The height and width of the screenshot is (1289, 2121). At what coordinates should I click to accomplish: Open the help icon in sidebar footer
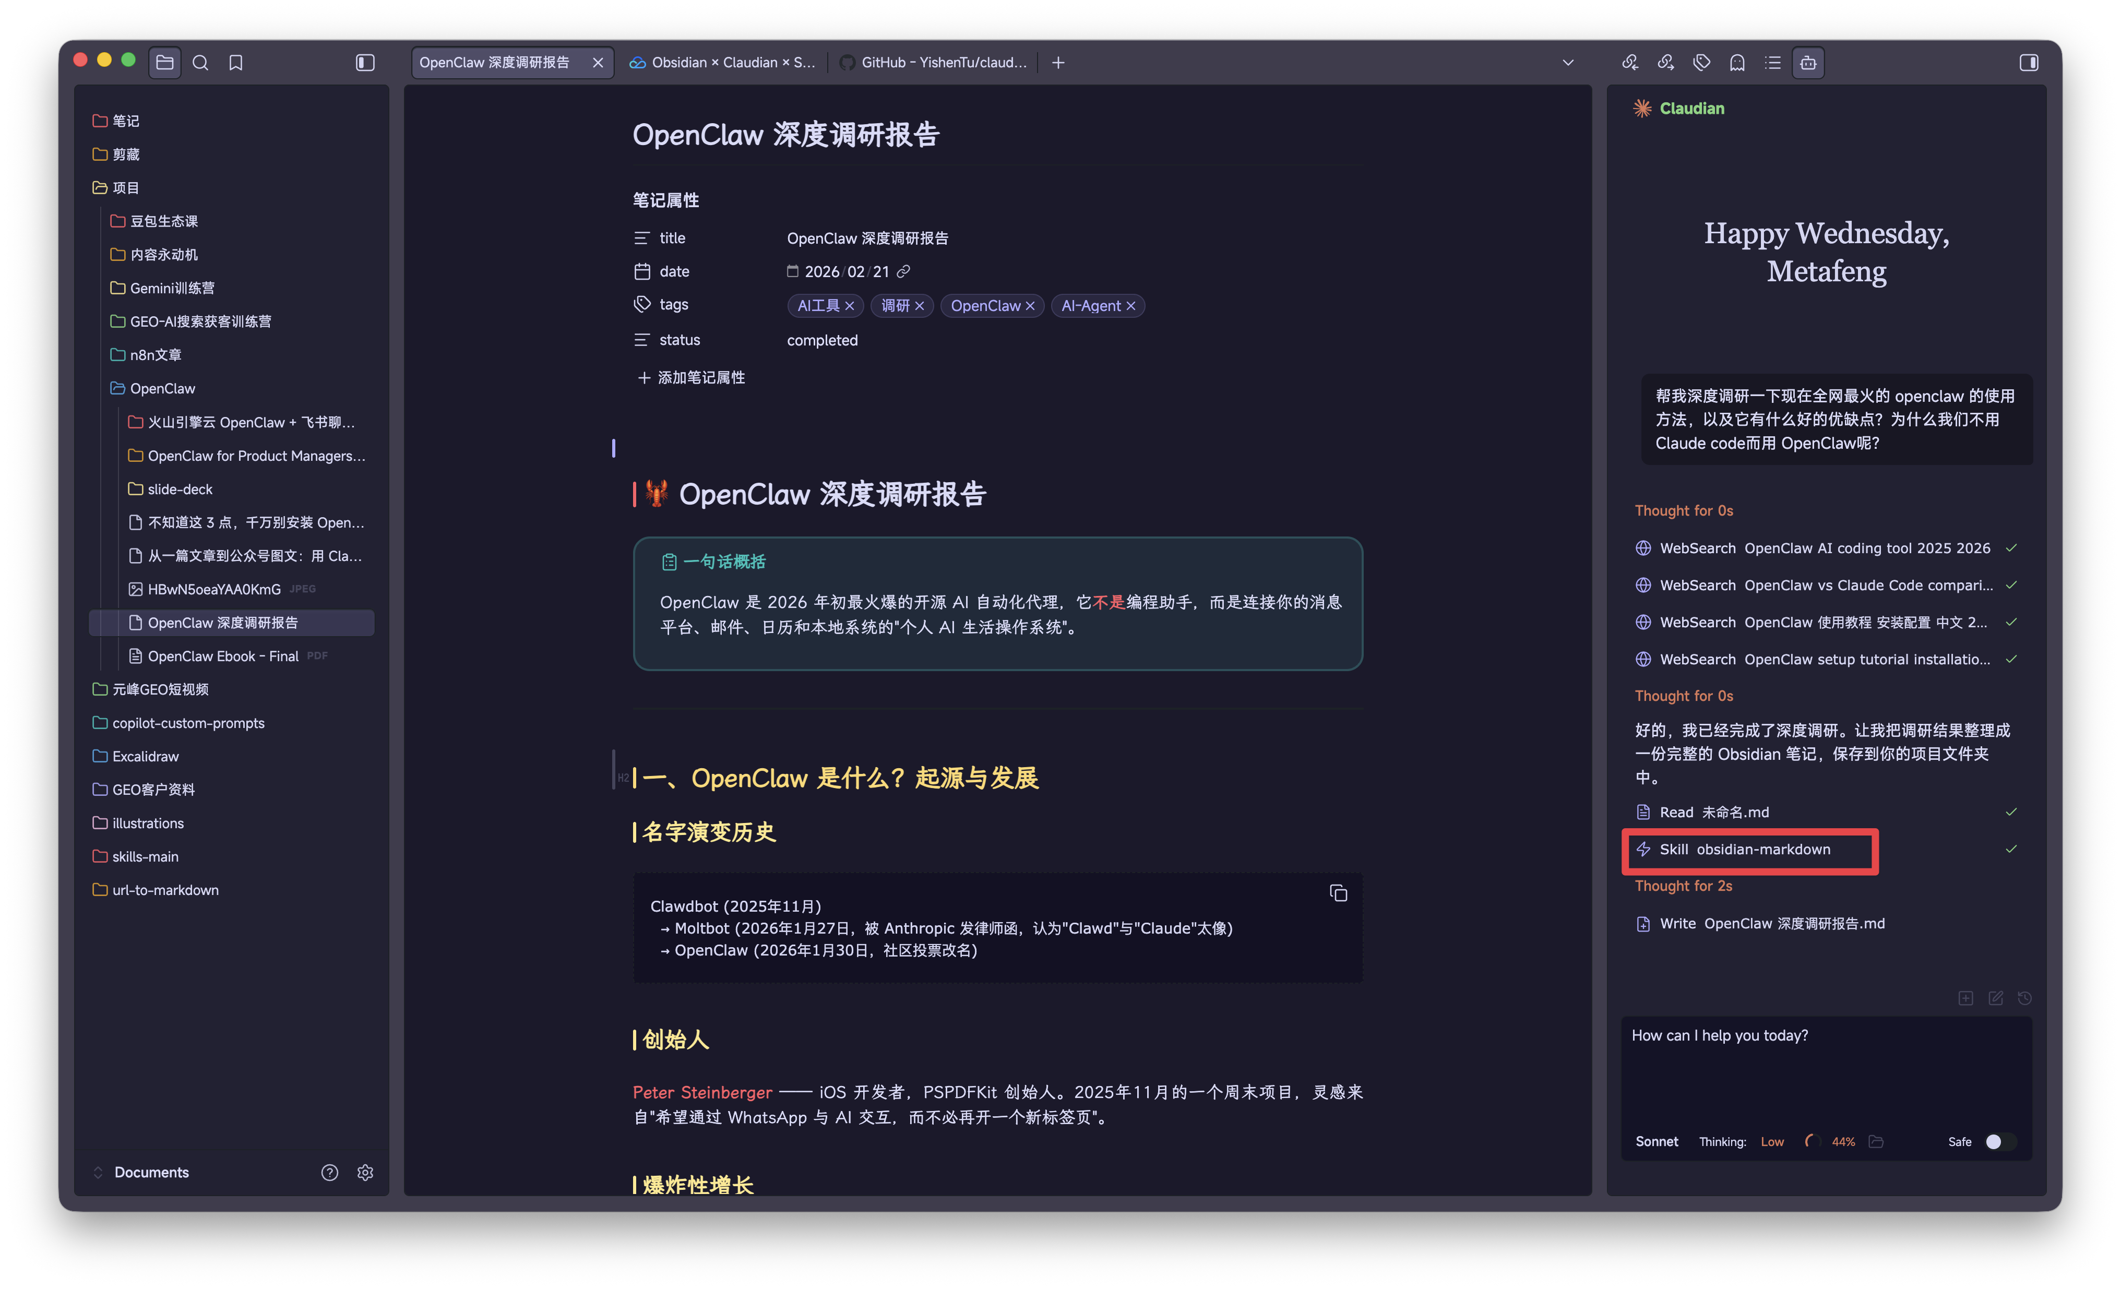[330, 1172]
